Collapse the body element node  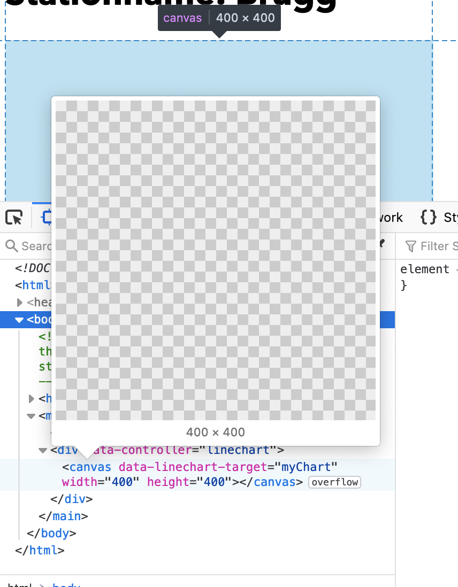point(19,320)
